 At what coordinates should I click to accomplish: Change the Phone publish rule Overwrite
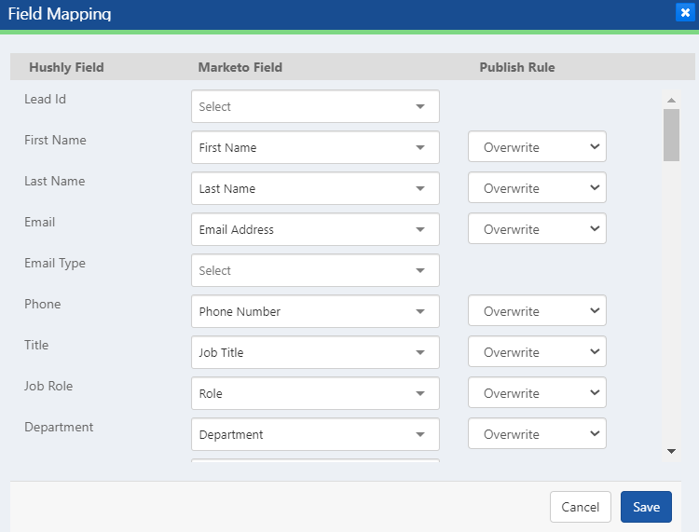537,310
